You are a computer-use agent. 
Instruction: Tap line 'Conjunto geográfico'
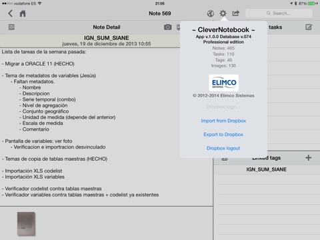point(44,111)
